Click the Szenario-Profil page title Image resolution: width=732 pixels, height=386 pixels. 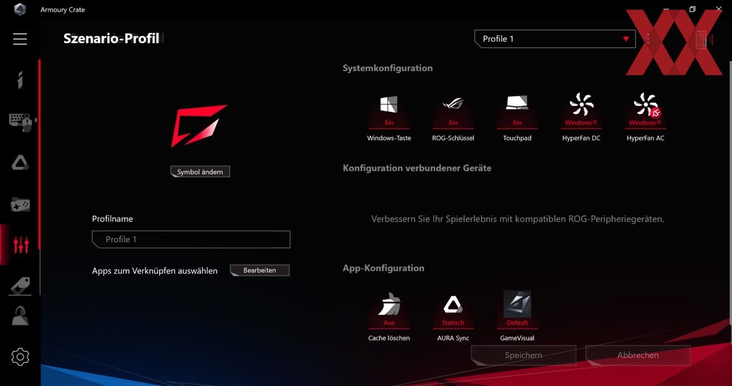(111, 38)
